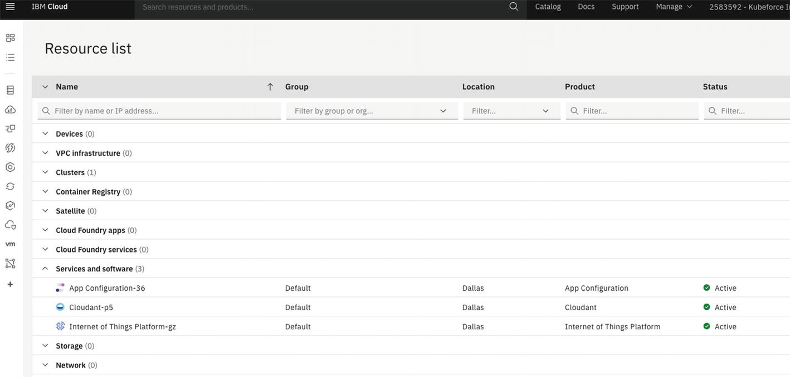Click the plus icon in sidebar

click(x=10, y=284)
